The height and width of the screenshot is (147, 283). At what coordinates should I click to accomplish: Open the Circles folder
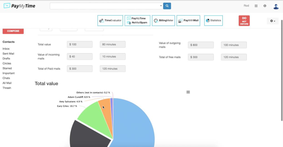(x=7, y=63)
